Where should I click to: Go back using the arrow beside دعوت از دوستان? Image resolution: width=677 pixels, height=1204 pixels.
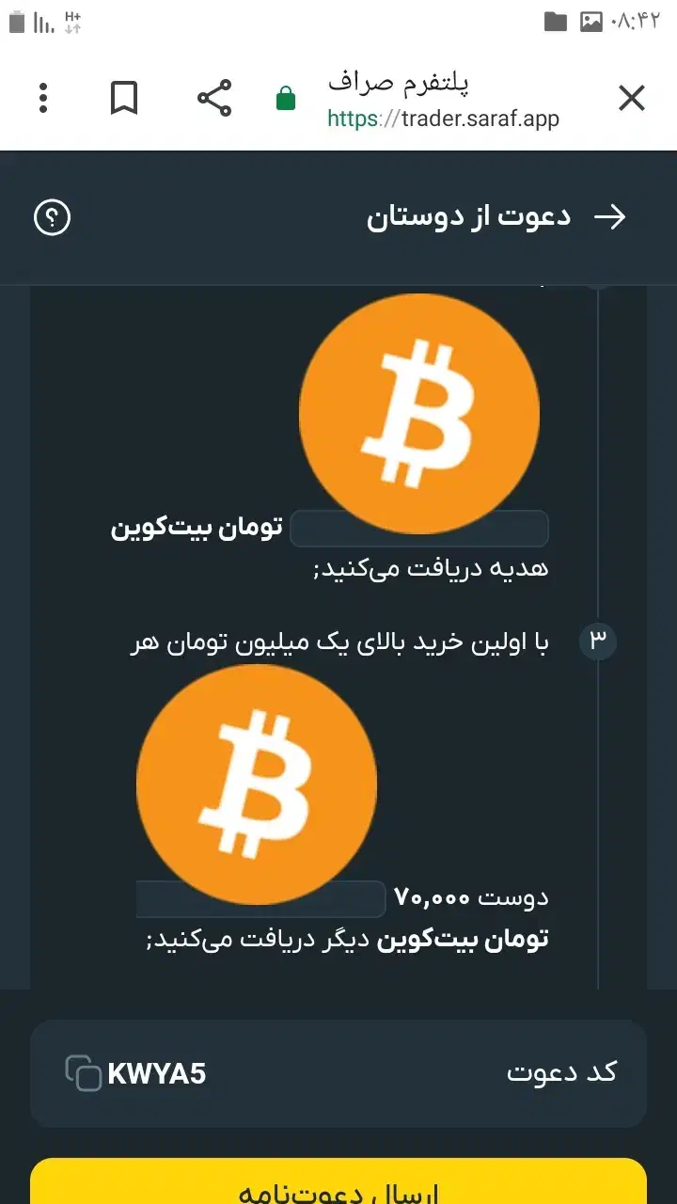click(x=610, y=217)
